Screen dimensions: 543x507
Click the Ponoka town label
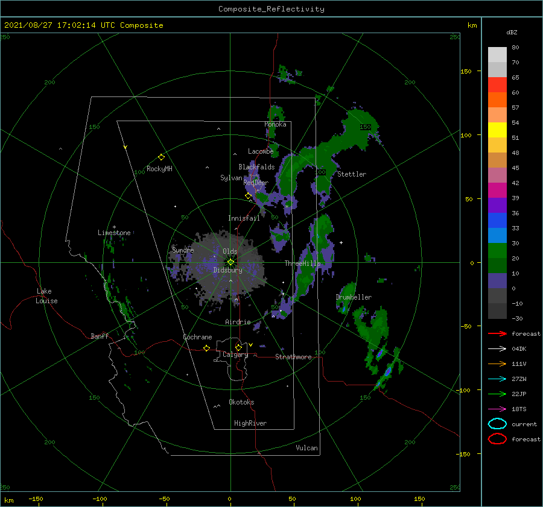click(x=275, y=124)
